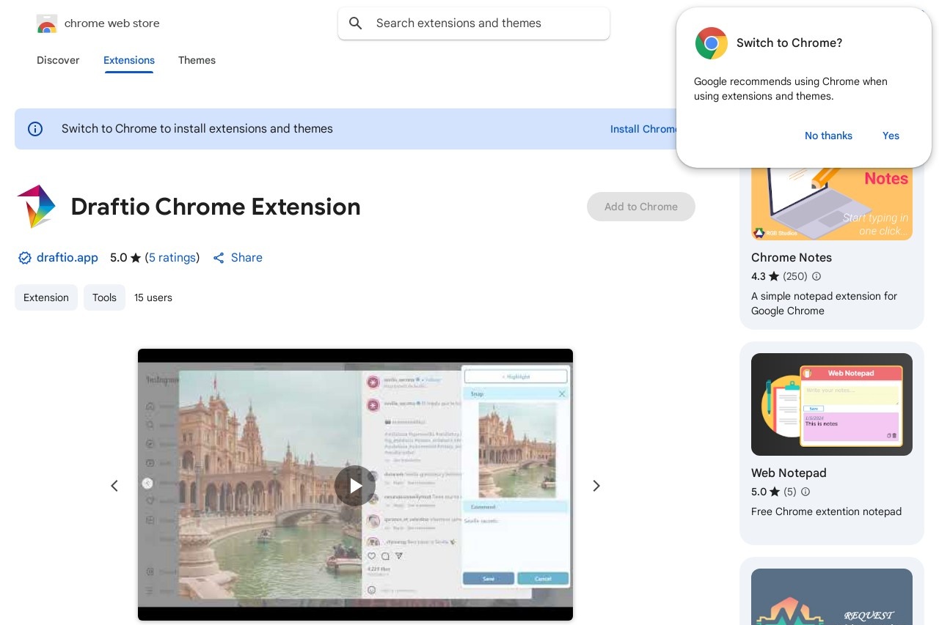This screenshot has height=625, width=939.
Task: Click the verified badge beside draftio.app
Action: [24, 258]
